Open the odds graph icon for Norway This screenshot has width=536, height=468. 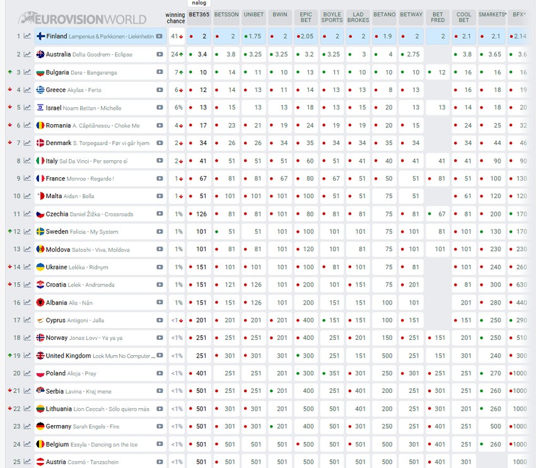click(27, 337)
